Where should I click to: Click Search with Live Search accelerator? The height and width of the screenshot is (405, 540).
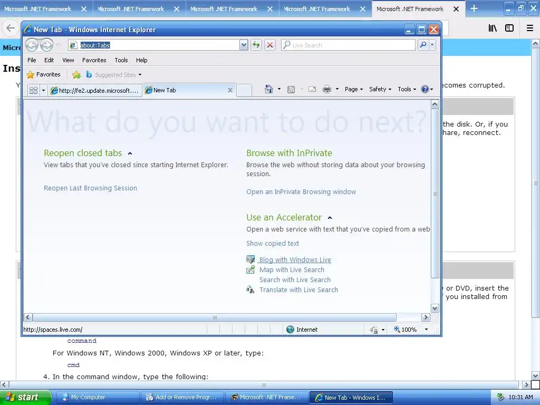[x=295, y=279]
